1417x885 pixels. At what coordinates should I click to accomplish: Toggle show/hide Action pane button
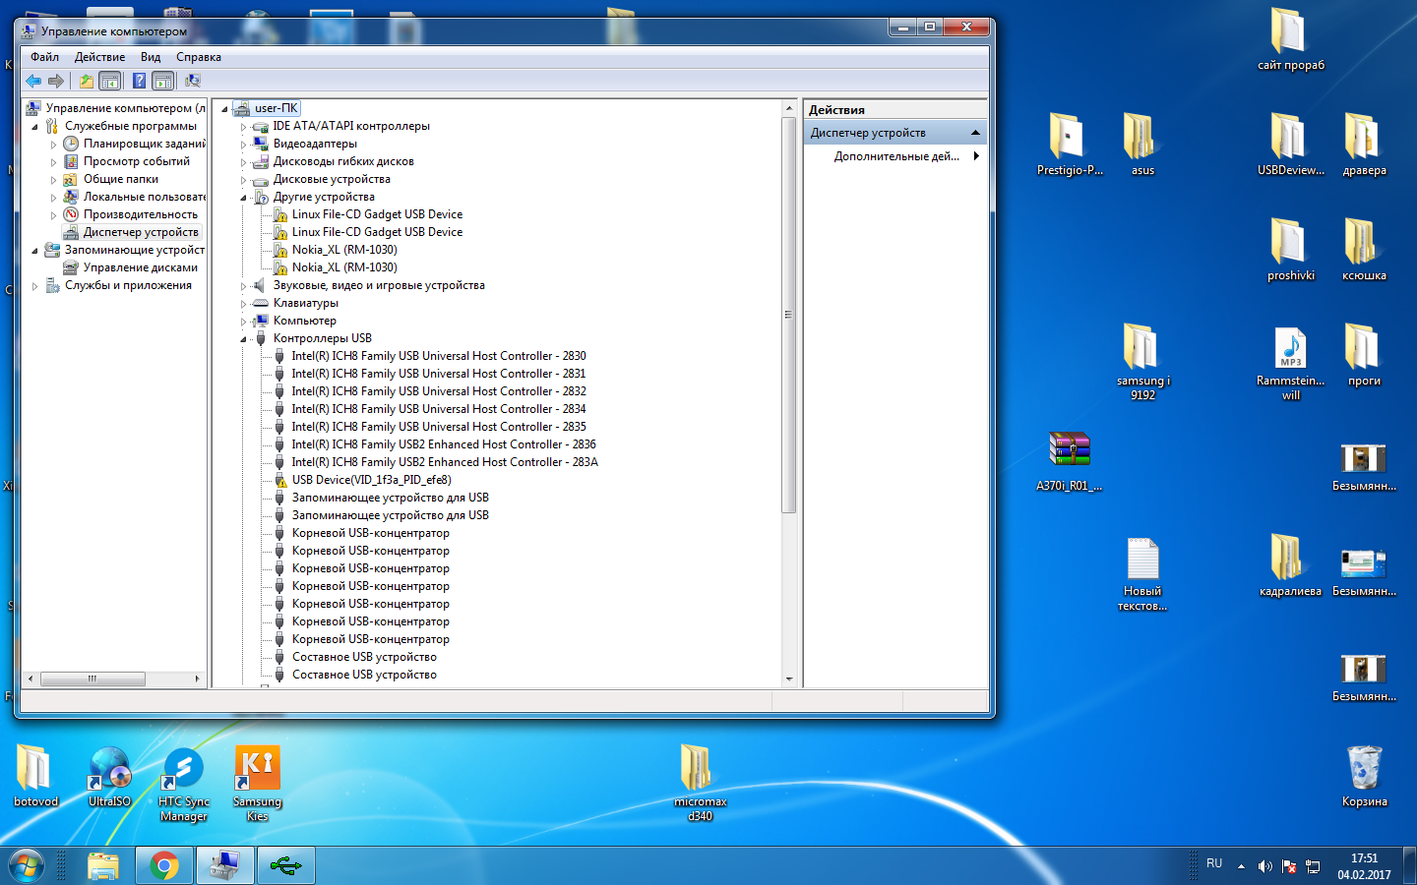coord(163,82)
